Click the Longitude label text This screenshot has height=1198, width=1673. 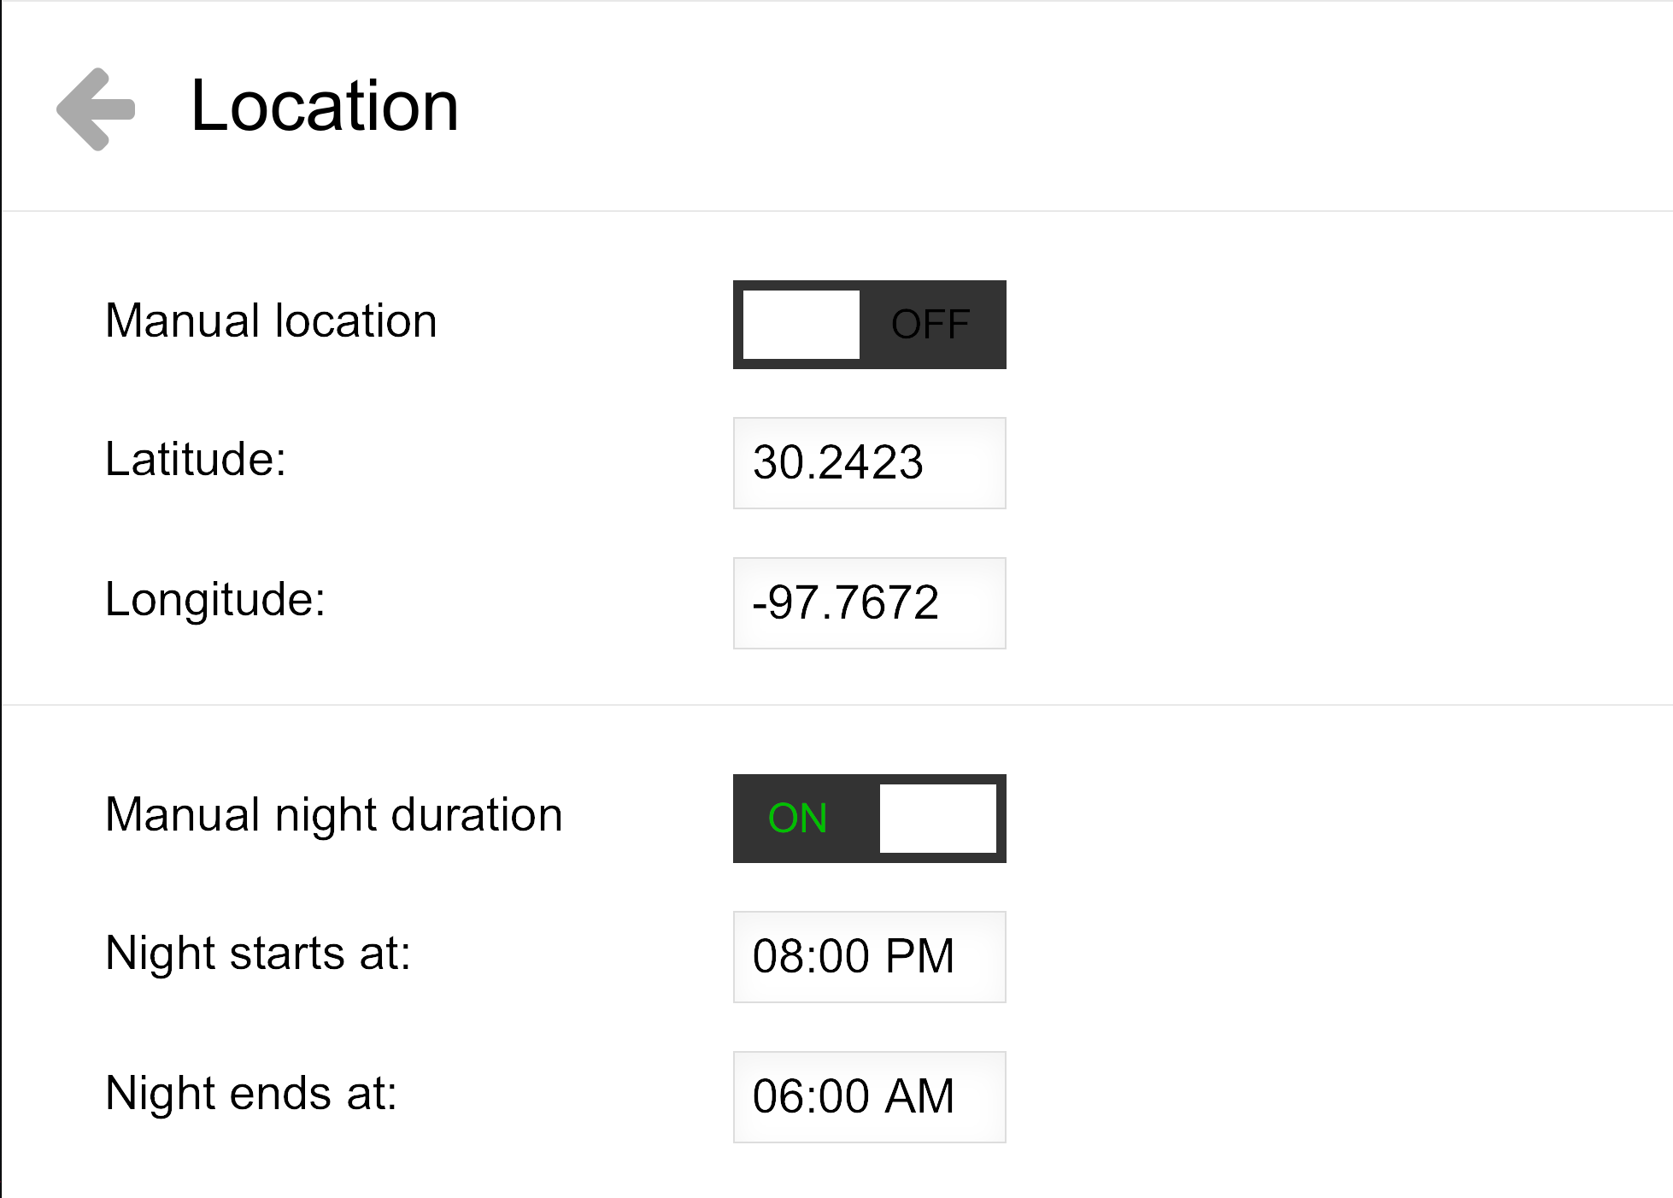[215, 599]
